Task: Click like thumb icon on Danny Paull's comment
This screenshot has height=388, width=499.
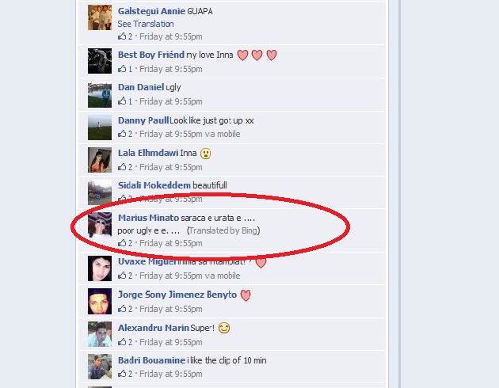Action: tap(122, 134)
